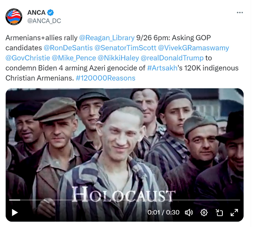This screenshot has width=259, height=227.
Task: Open @Reagan_Library mention link
Action: [x=107, y=38]
